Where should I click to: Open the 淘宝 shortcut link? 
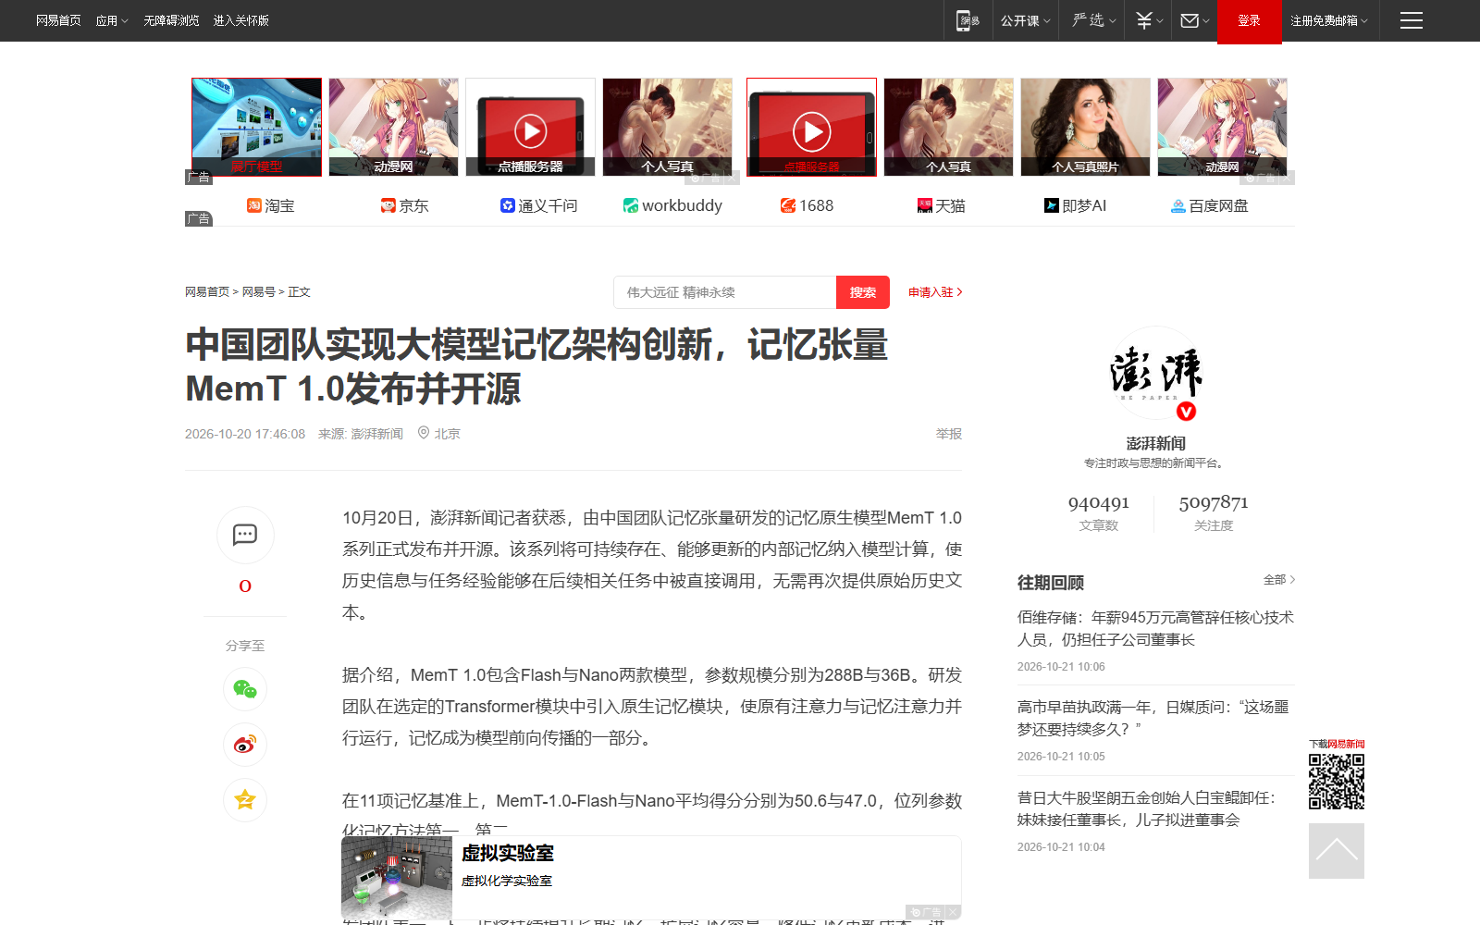[270, 205]
